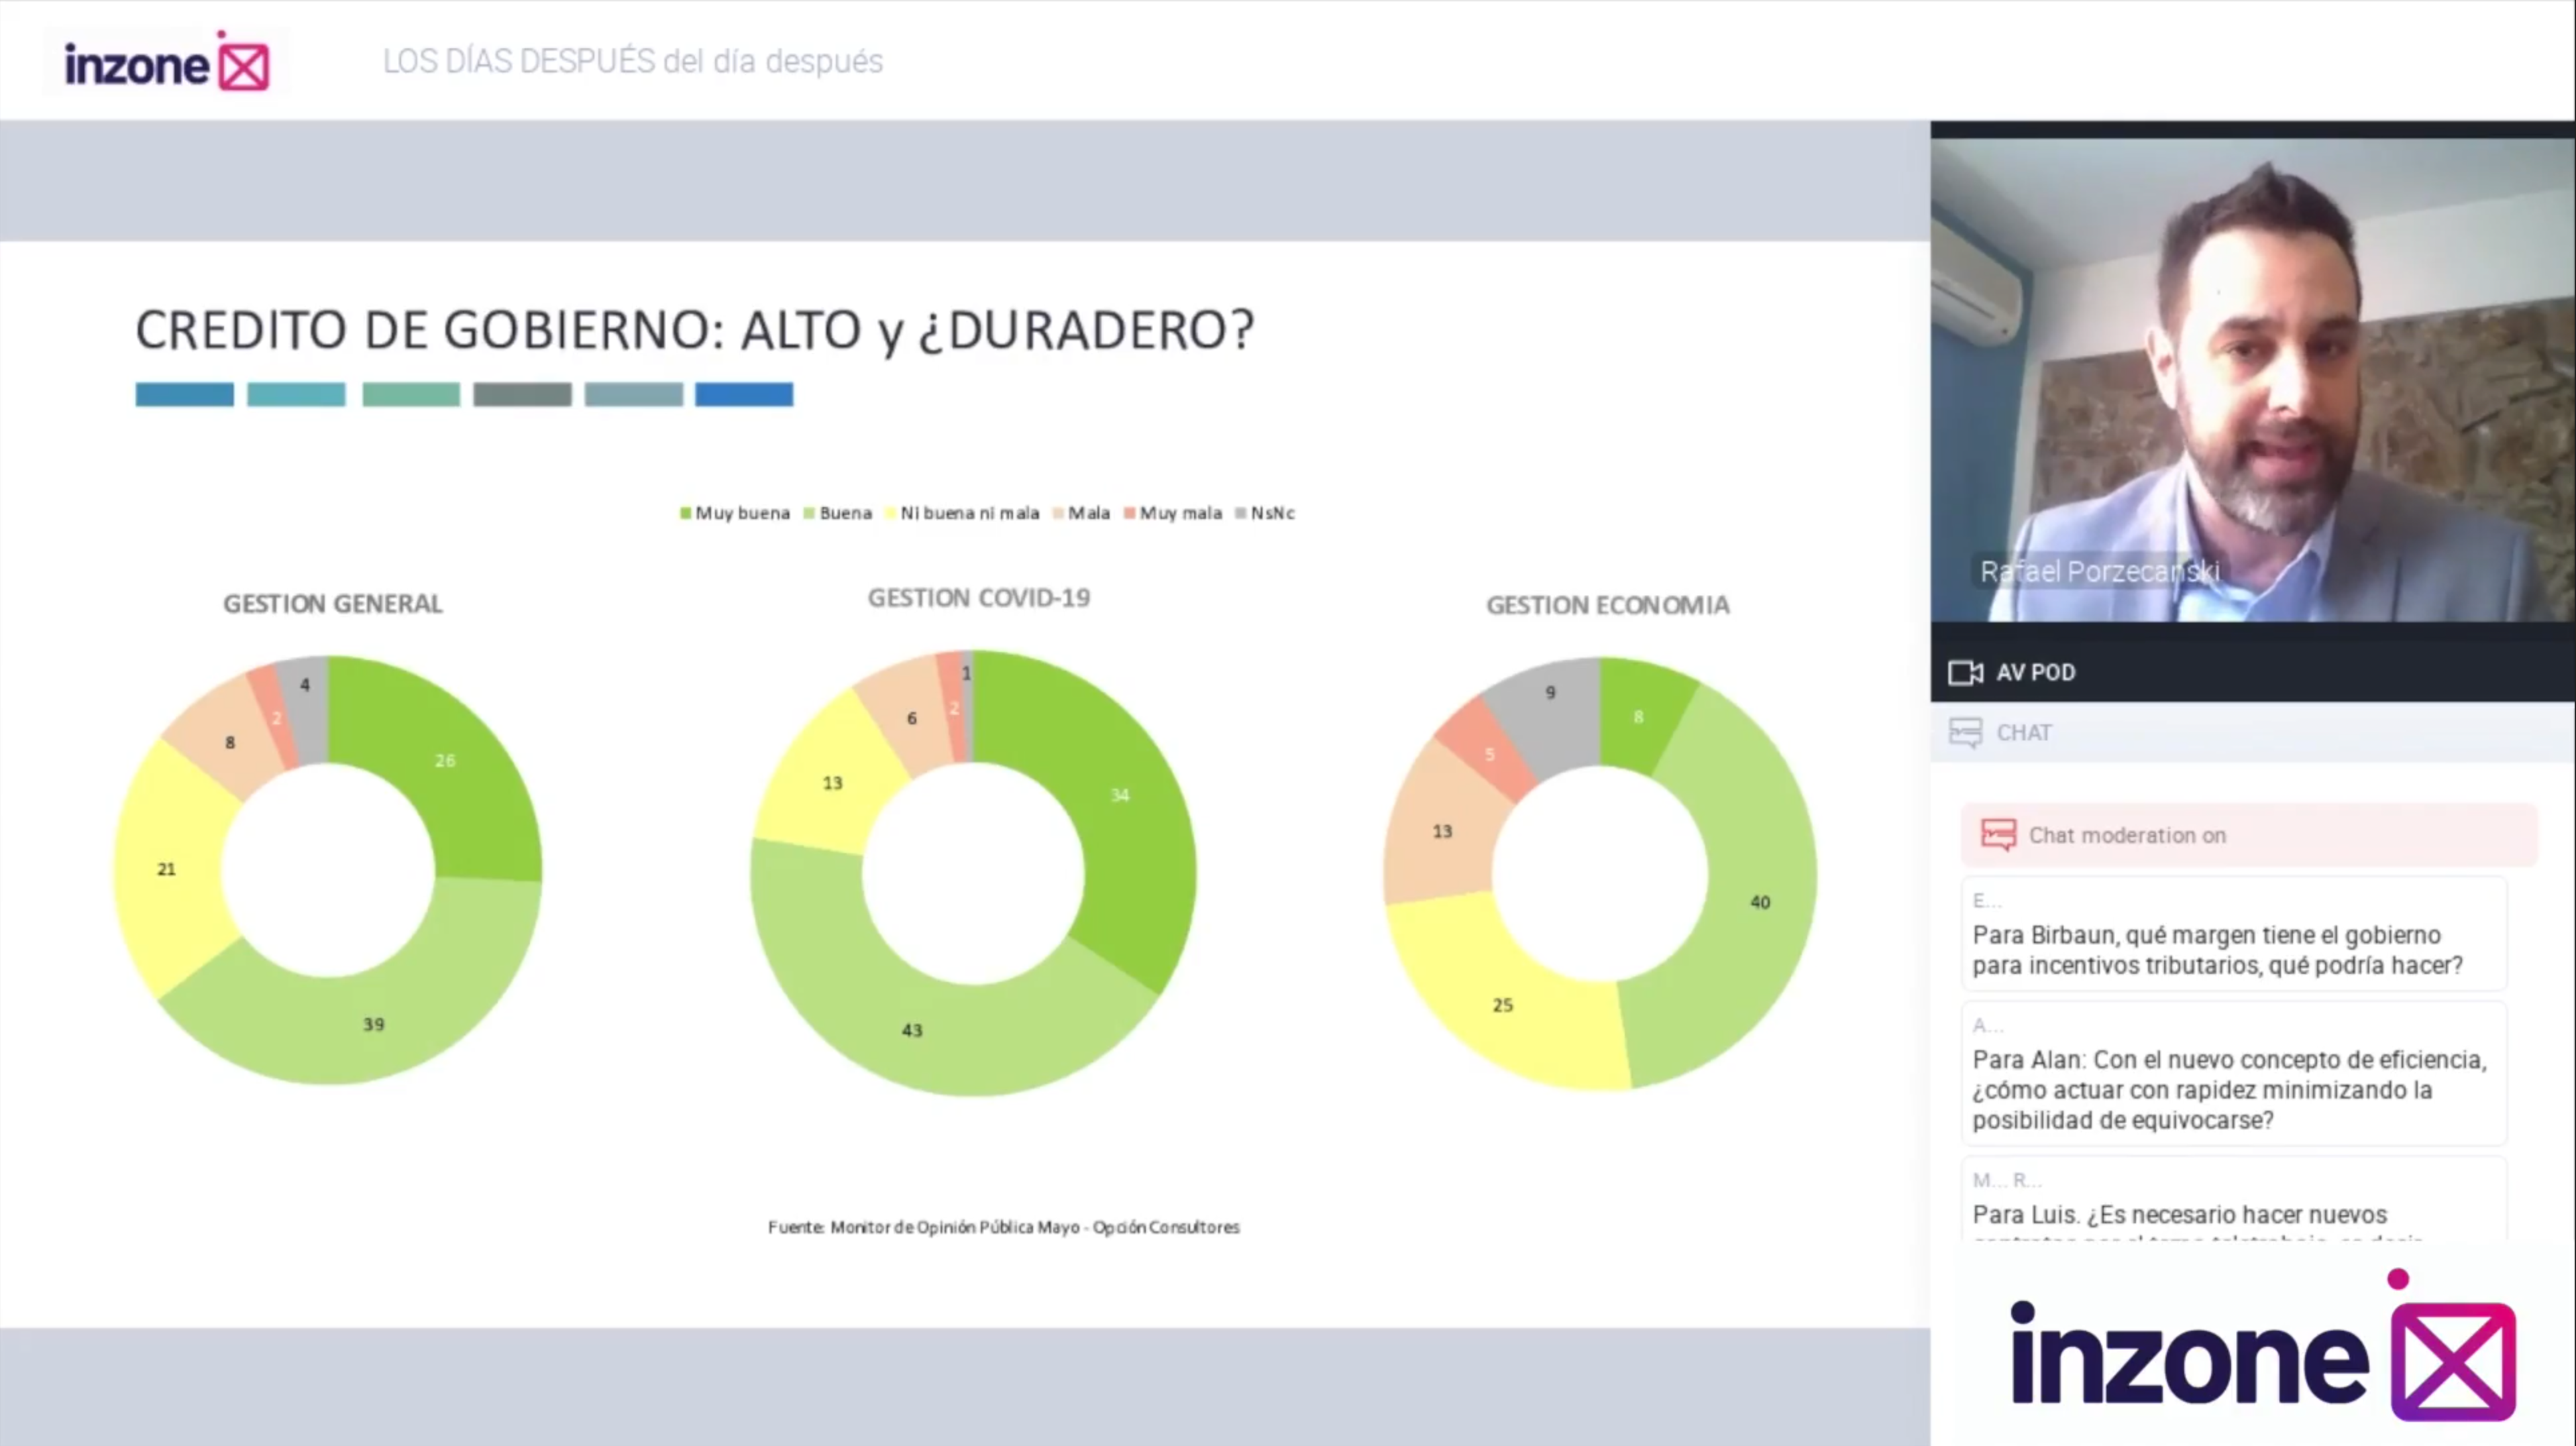
Task: Click the 43 segment in Covid-19 chart
Action: pos(912,1030)
